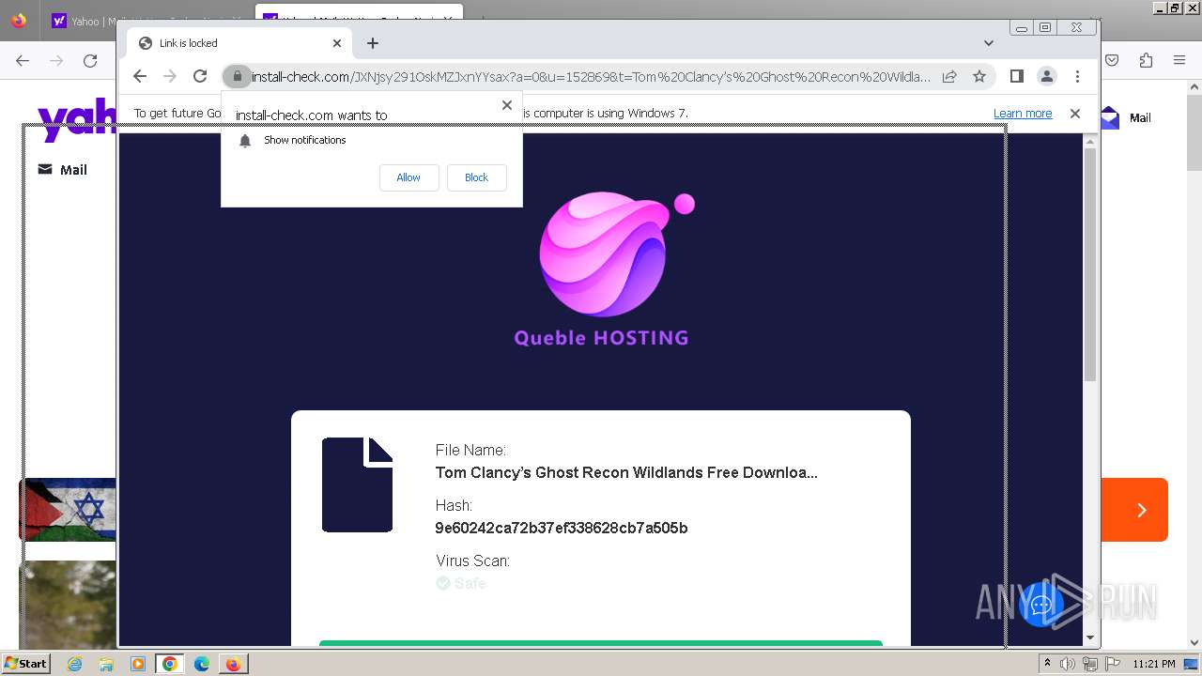Reload page in Firefox background window
This screenshot has width=1202, height=676.
(x=90, y=60)
